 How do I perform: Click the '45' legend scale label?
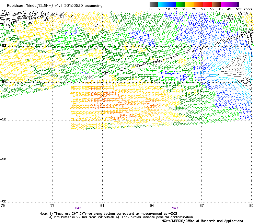pyautogui.click(x=229, y=9)
